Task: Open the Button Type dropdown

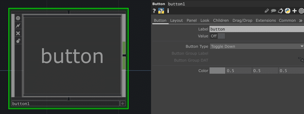Action: (257, 46)
